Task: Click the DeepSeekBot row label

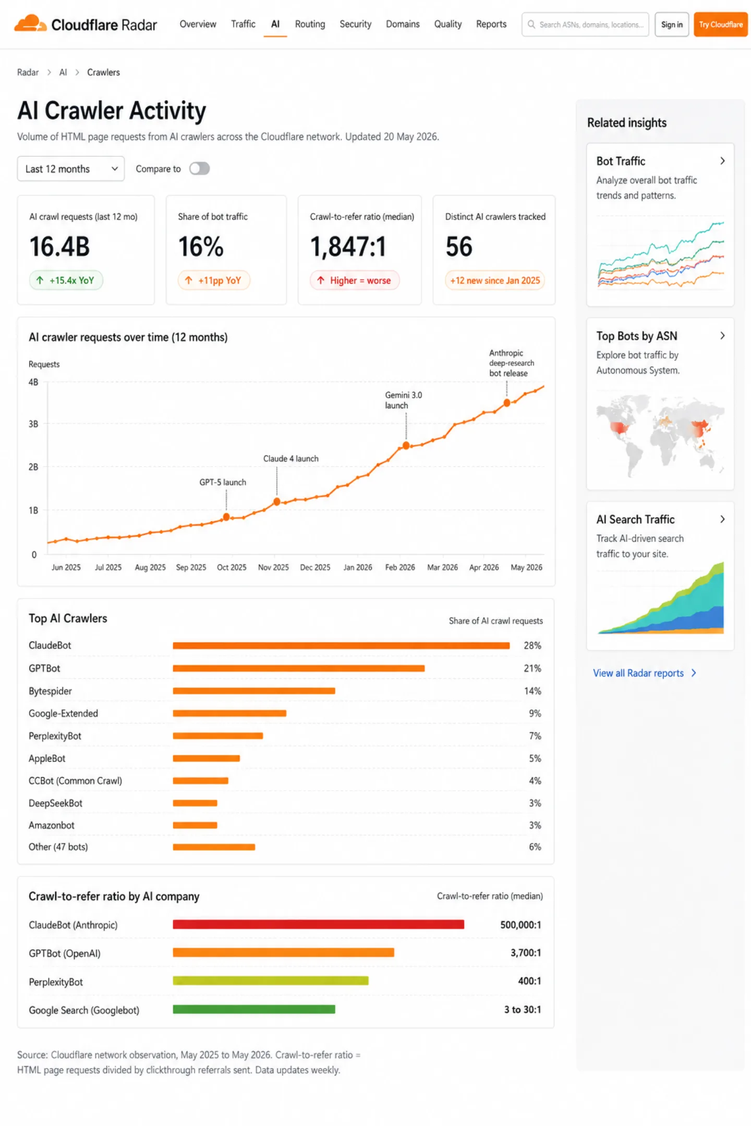Action: click(x=55, y=803)
